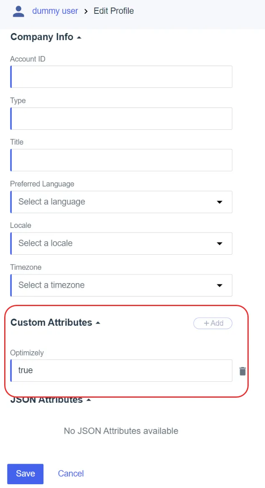Focus the Type input field
Viewport: 265px width, 488px height.
click(x=121, y=119)
